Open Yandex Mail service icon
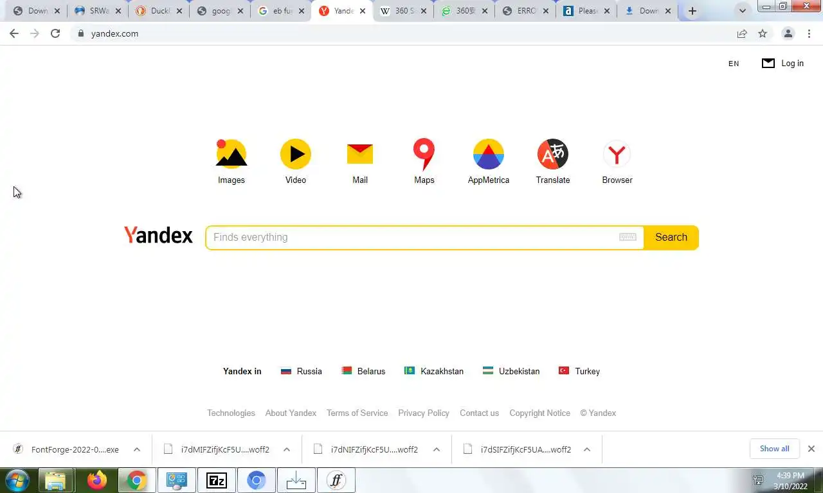The height and width of the screenshot is (493, 823). tap(360, 155)
